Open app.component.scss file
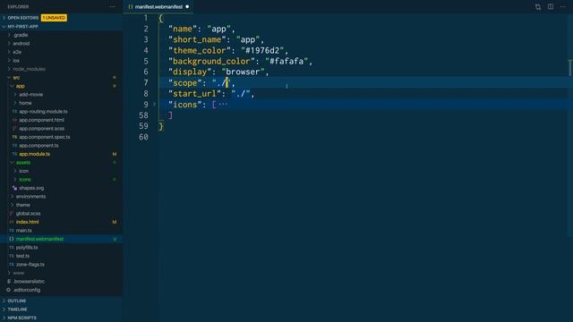 [41, 129]
